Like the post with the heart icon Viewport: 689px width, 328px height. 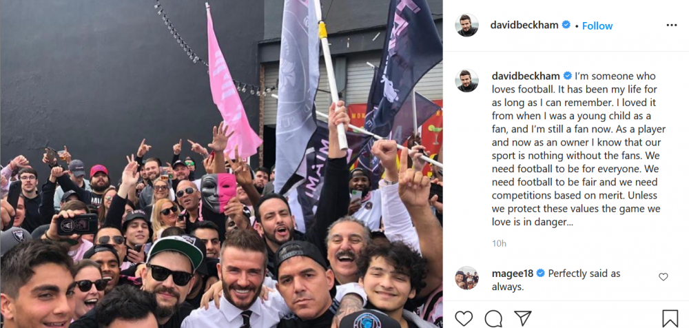[x=464, y=318]
